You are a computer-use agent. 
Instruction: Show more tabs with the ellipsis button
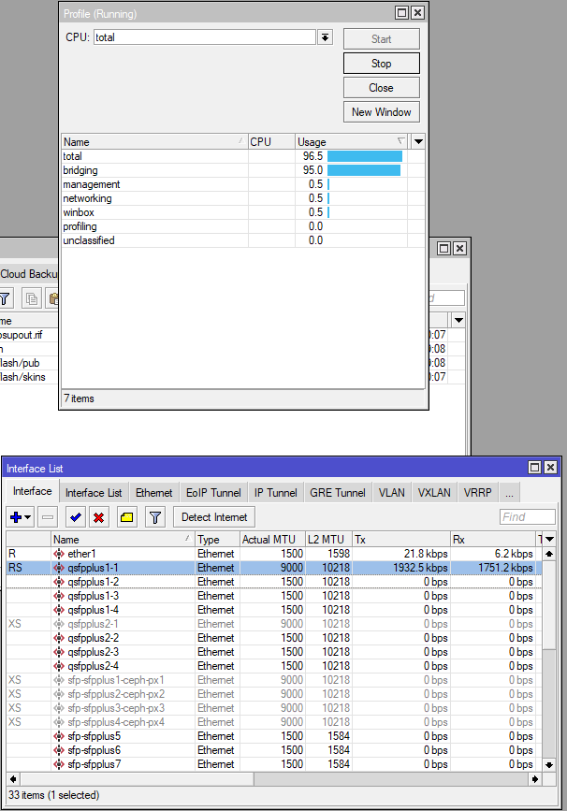(510, 493)
